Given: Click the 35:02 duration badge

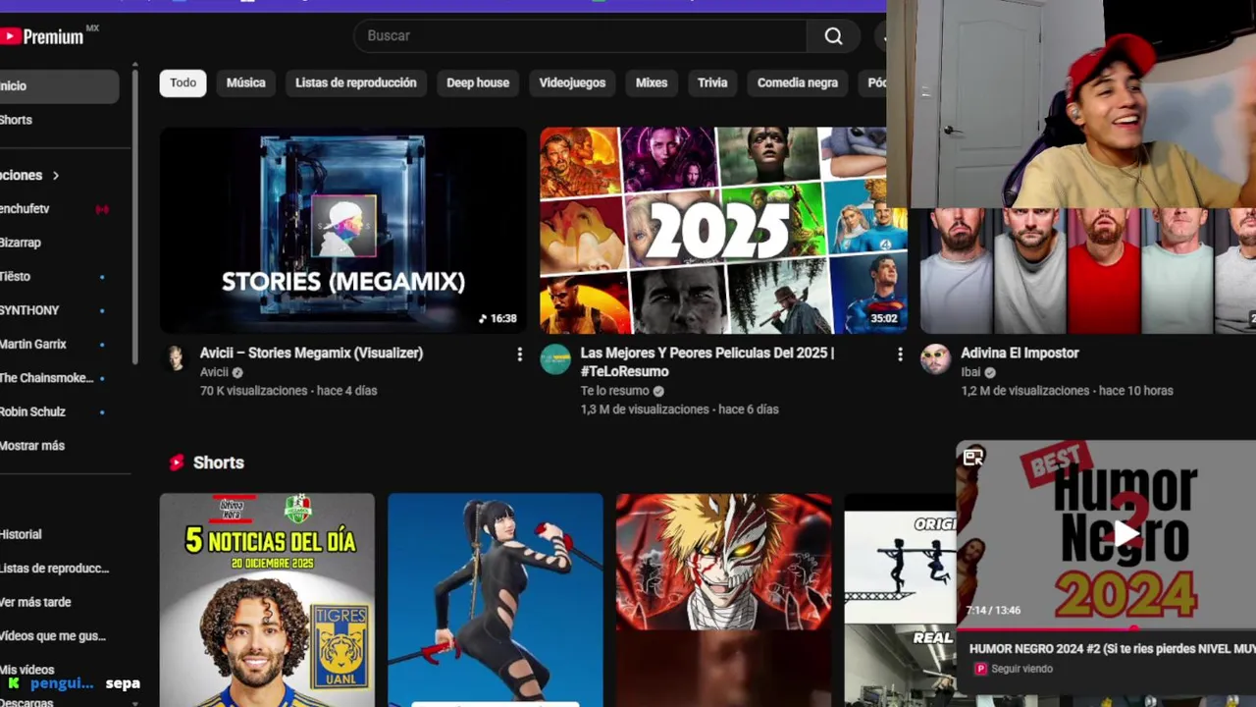Looking at the screenshot, I should pos(883,319).
